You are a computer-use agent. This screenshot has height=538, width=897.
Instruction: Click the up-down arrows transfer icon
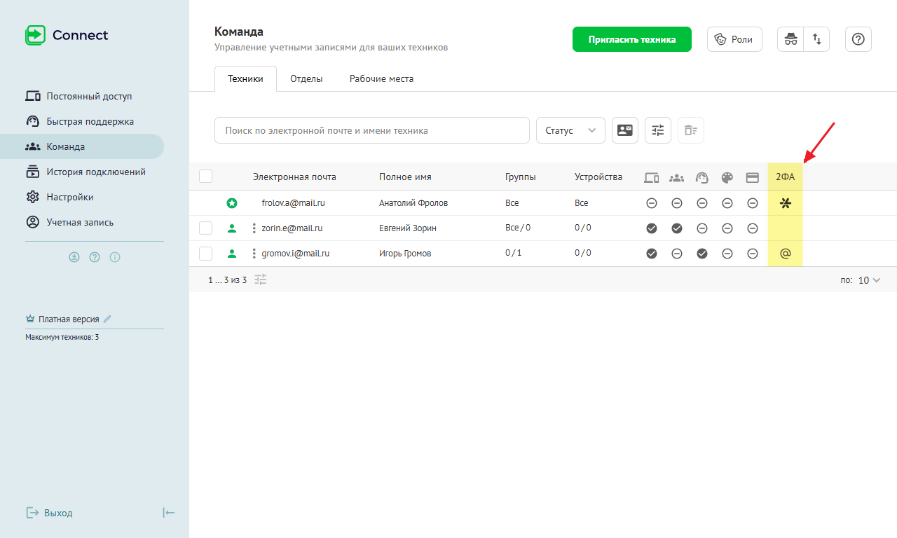pos(816,39)
